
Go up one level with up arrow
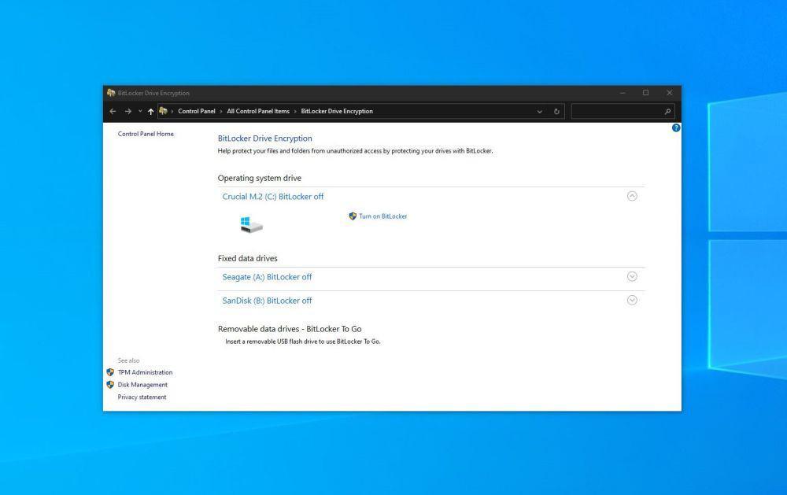coord(150,112)
